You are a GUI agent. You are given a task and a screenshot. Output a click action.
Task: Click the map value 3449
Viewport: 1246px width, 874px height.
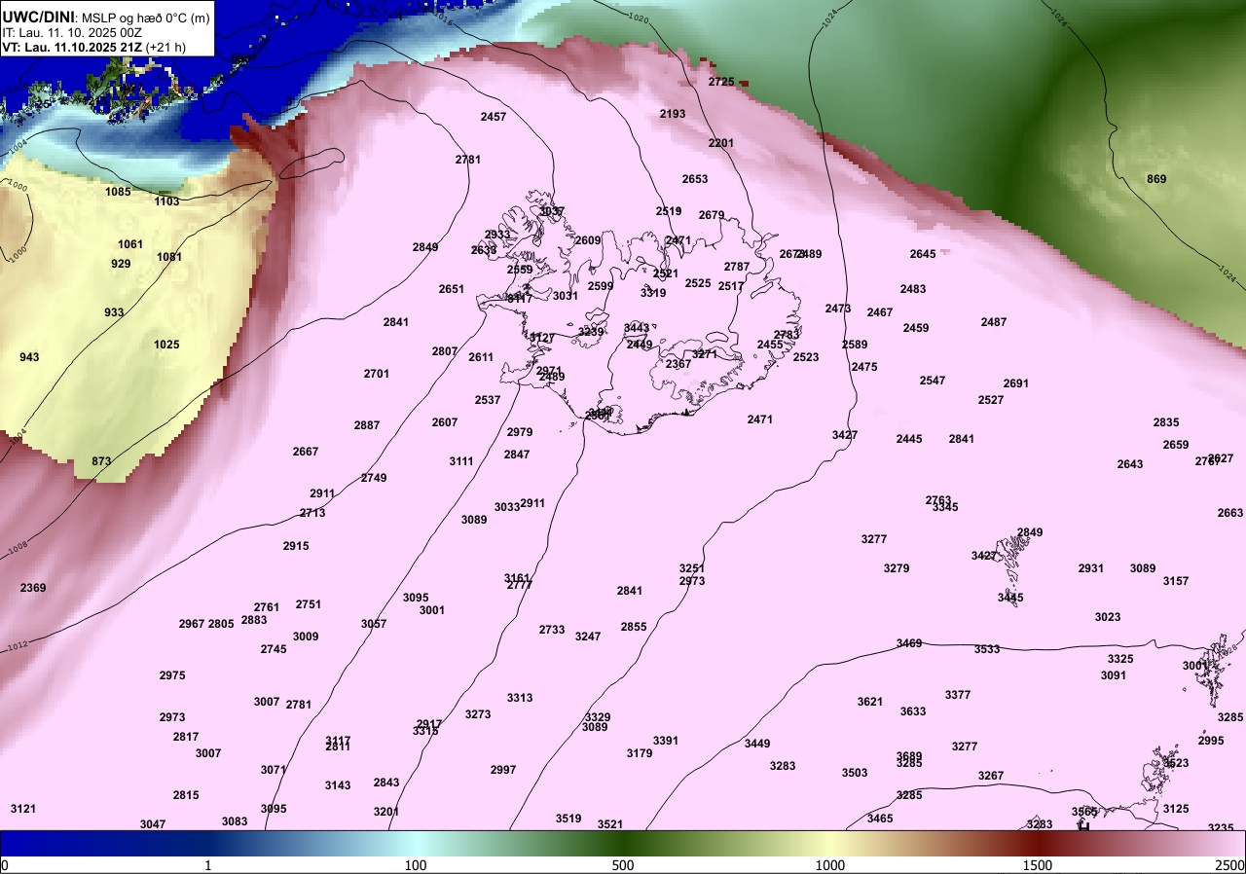point(757,744)
